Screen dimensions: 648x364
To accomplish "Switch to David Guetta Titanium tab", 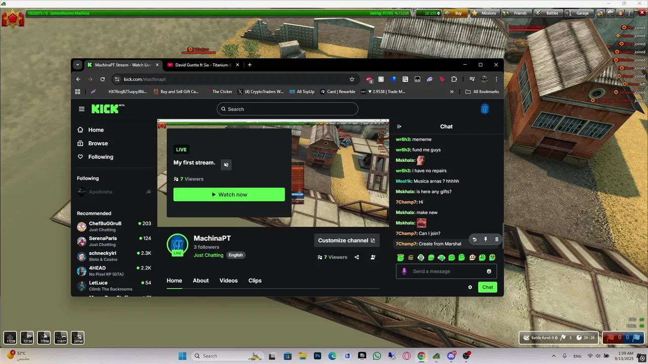I will coord(202,65).
